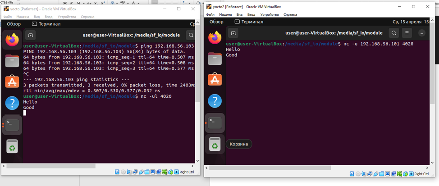Open Firefox in the yocto VM dock
The image size is (439, 186).
pyautogui.click(x=12, y=40)
